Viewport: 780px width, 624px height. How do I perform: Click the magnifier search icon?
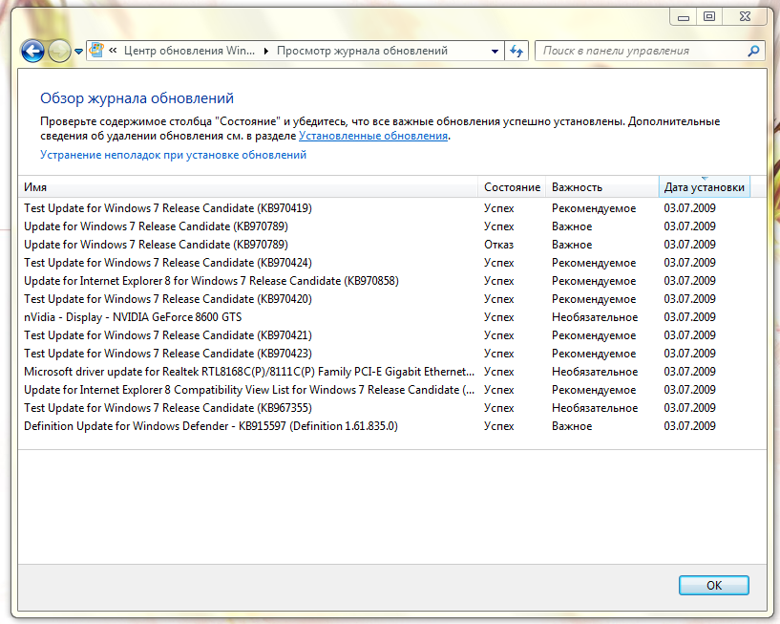(754, 51)
